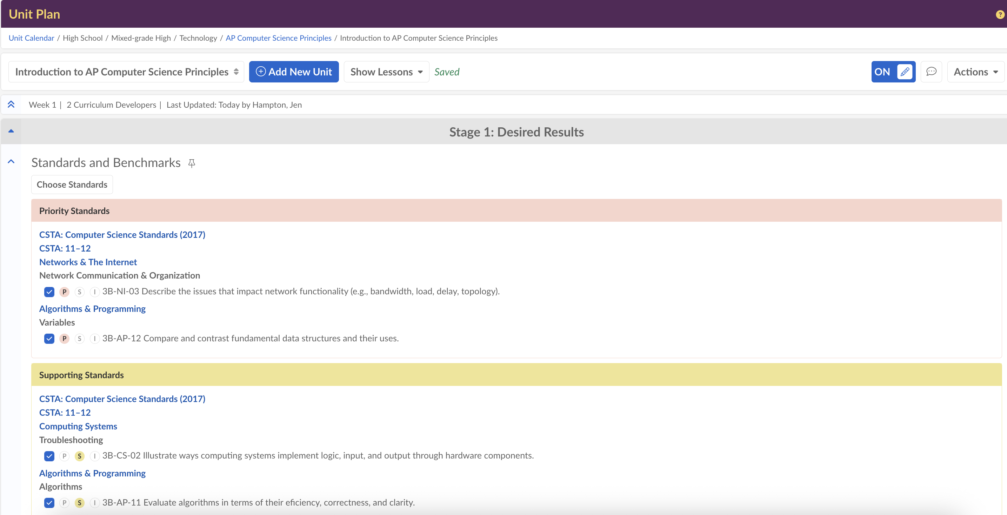This screenshot has height=515, width=1007.
Task: Go to Unit Calendar breadcrumb link
Action: tap(31, 38)
